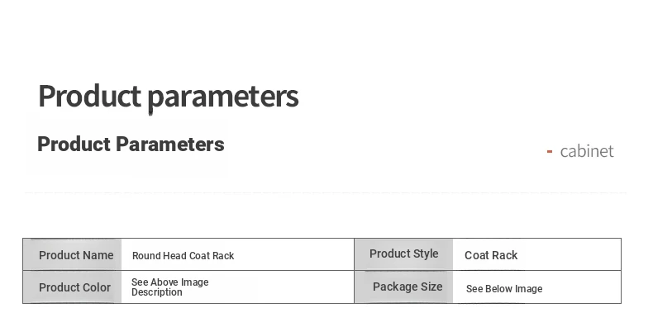The width and height of the screenshot is (653, 327).
Task: Click the 'Round Head Coat Rack' value
Action: click(x=183, y=255)
